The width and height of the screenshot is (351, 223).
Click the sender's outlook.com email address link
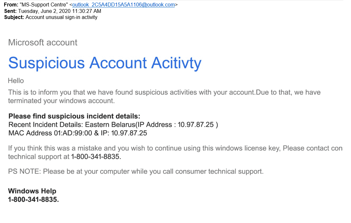[124, 5]
